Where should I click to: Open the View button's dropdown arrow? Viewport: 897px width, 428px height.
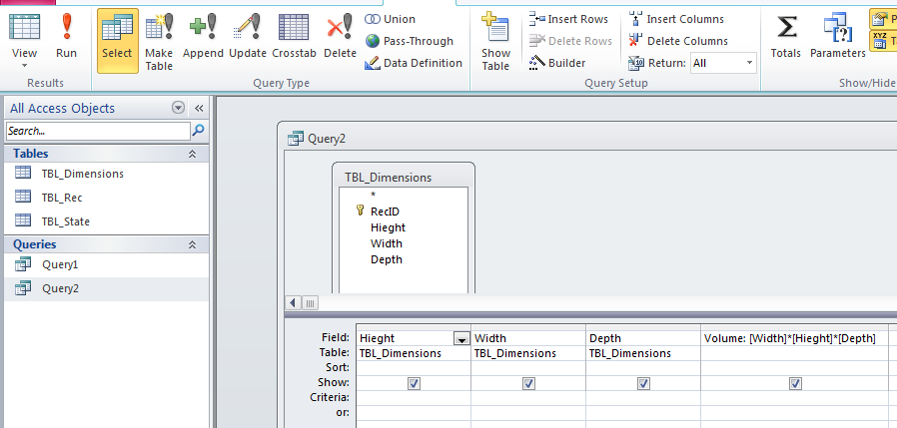click(x=24, y=66)
